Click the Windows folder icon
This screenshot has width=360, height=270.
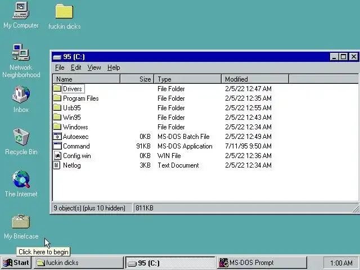point(57,127)
